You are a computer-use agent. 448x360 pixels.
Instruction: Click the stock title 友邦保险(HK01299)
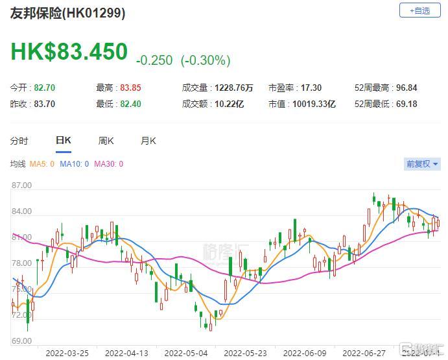click(x=67, y=13)
